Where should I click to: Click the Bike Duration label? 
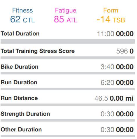point(20,67)
